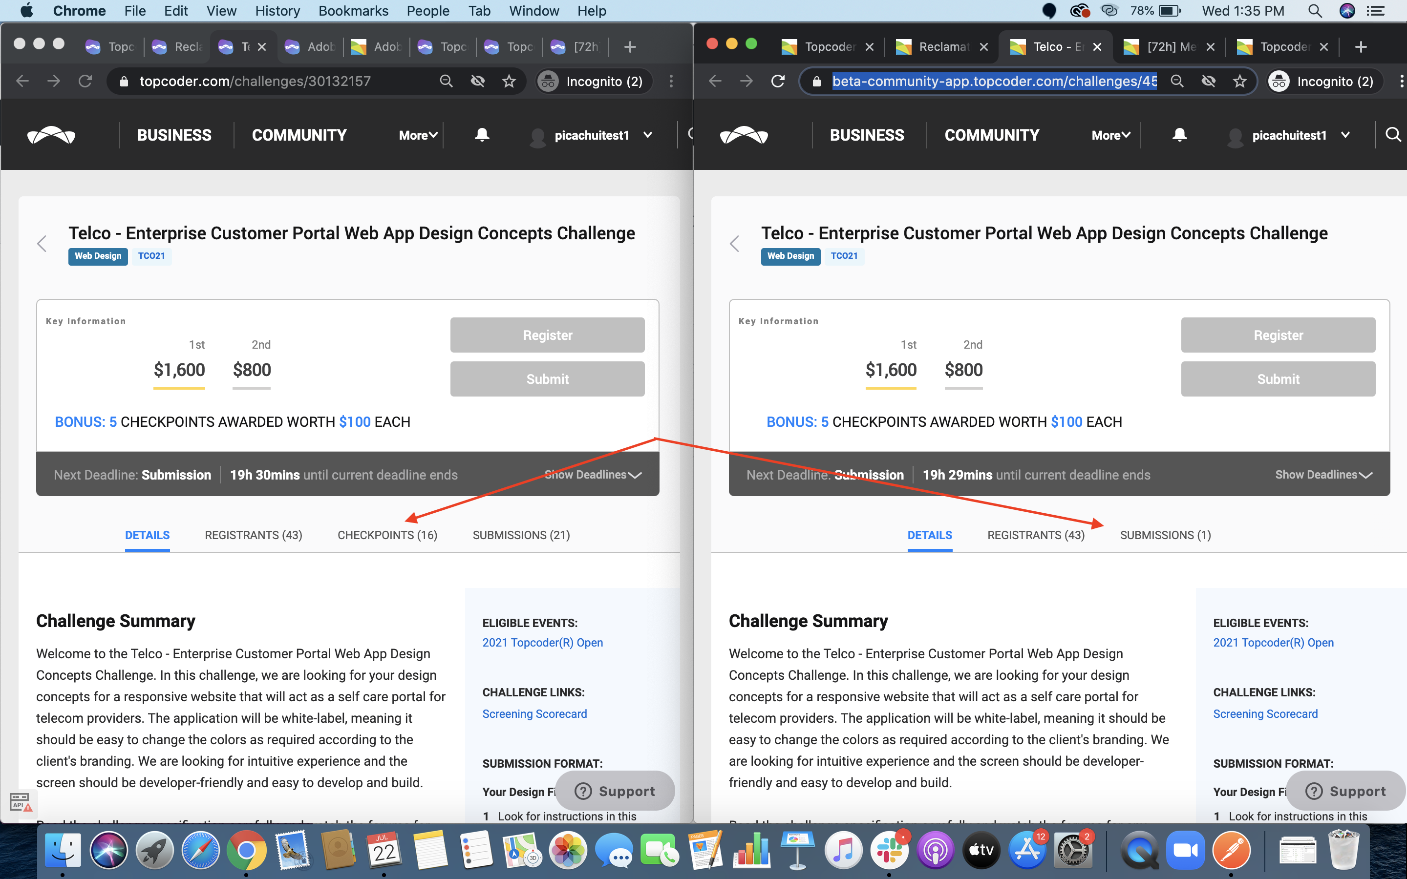Open picachuitest1 user menu in right window
The image size is (1407, 879).
(1288, 135)
